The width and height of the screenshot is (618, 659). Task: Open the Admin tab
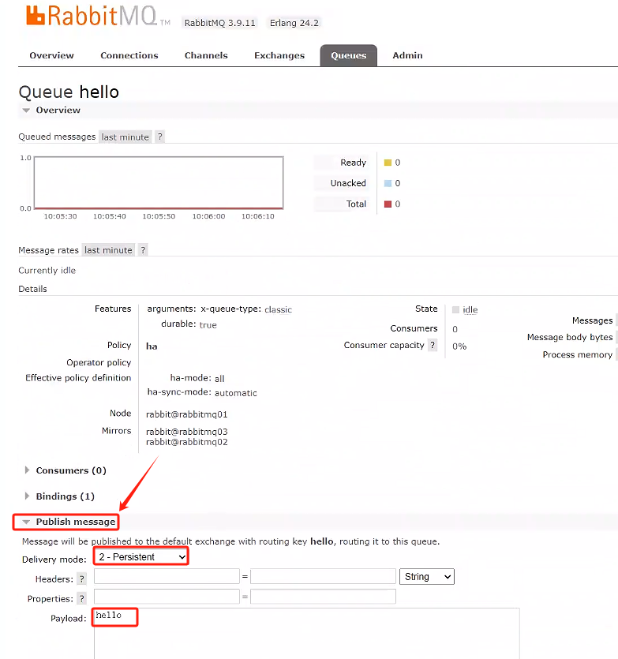(407, 55)
